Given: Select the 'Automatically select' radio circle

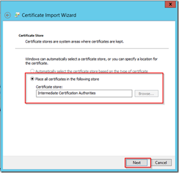Looking at the screenshot, I should [x=32, y=71].
